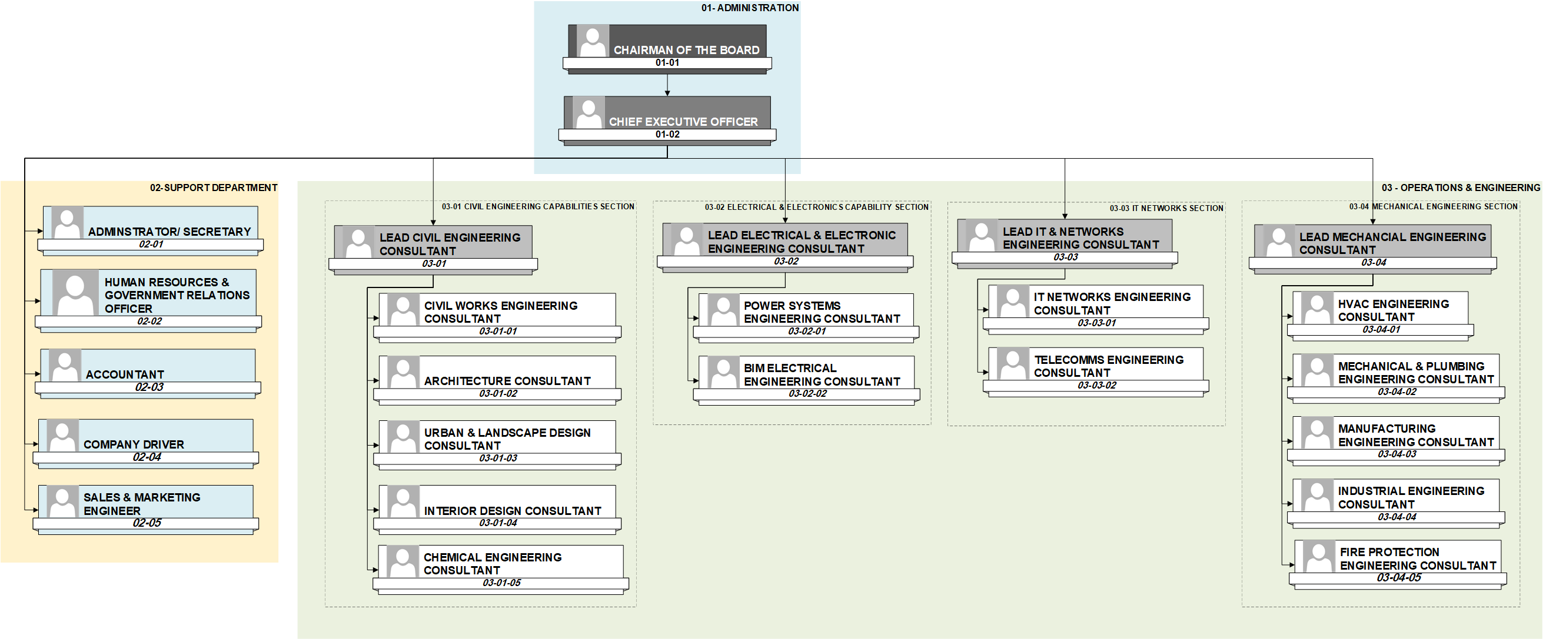Select the 03-01-05 Chemical Engineering code bar
This screenshot has height=639, width=1546.
pos(501,583)
